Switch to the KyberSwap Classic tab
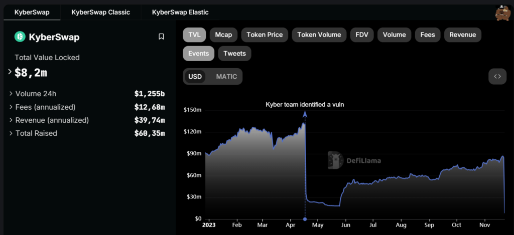Screen dimensions: 514x235 click(x=100, y=13)
